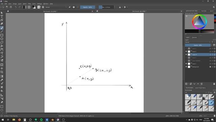Click the zoom slider in status bar
This screenshot has width=216, height=122.
(209, 116)
